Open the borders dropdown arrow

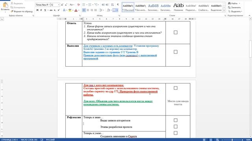[x=117, y=10]
